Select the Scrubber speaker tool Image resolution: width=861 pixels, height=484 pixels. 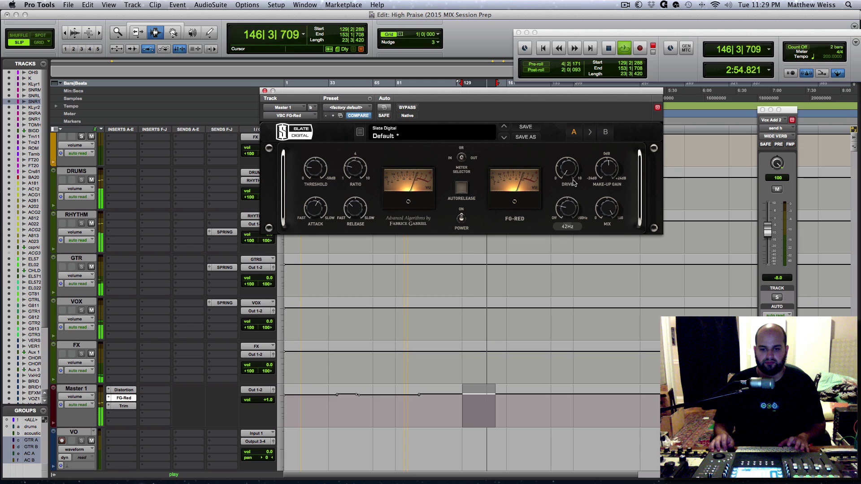coord(192,32)
